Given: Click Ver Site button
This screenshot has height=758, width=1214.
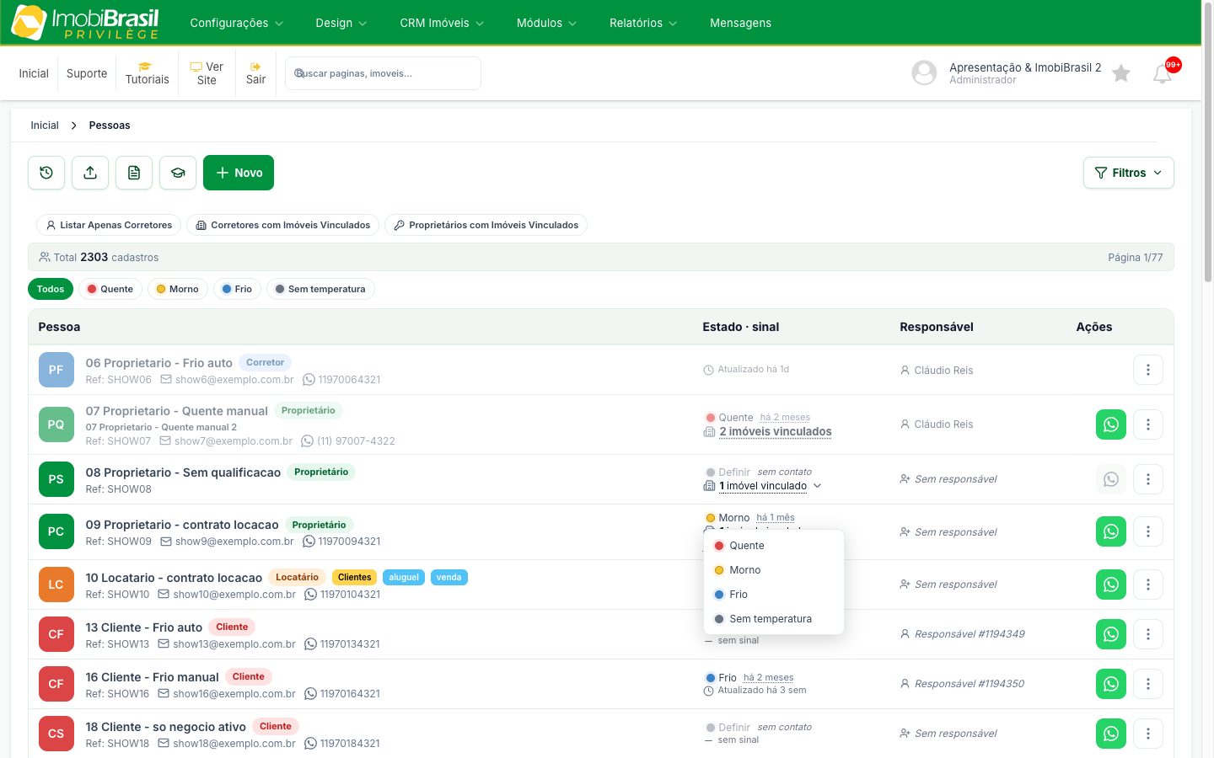Looking at the screenshot, I should point(207,73).
